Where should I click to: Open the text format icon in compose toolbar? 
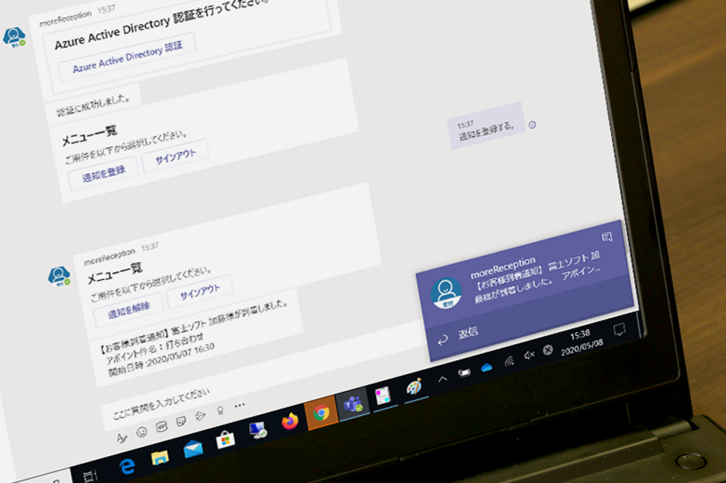121,438
